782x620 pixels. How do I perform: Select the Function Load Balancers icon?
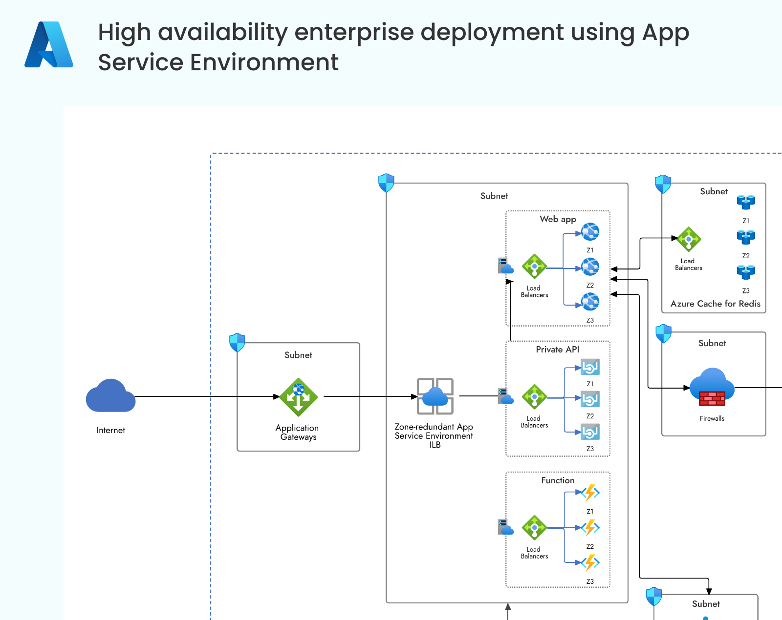click(534, 528)
